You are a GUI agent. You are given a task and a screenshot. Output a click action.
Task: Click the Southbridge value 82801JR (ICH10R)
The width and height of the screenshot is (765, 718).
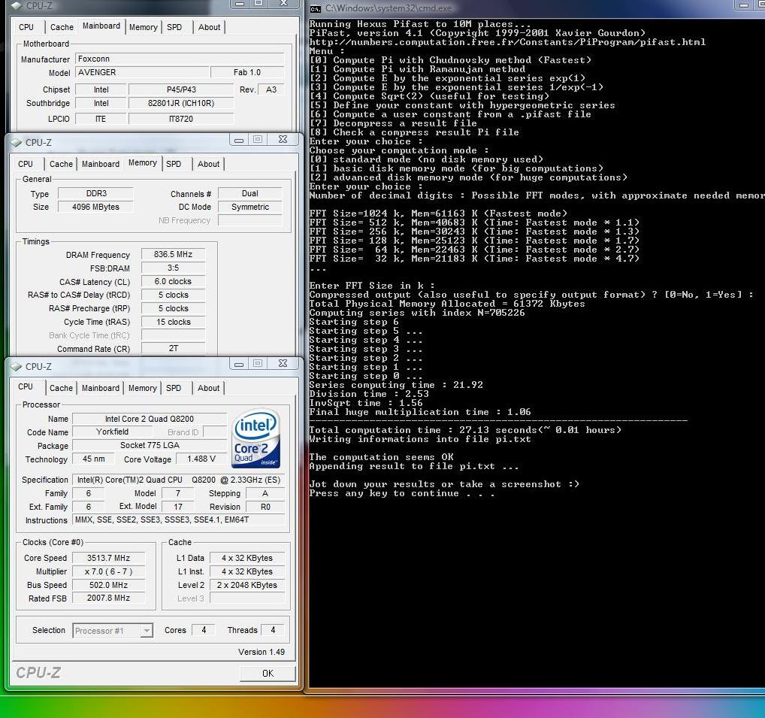(x=181, y=103)
